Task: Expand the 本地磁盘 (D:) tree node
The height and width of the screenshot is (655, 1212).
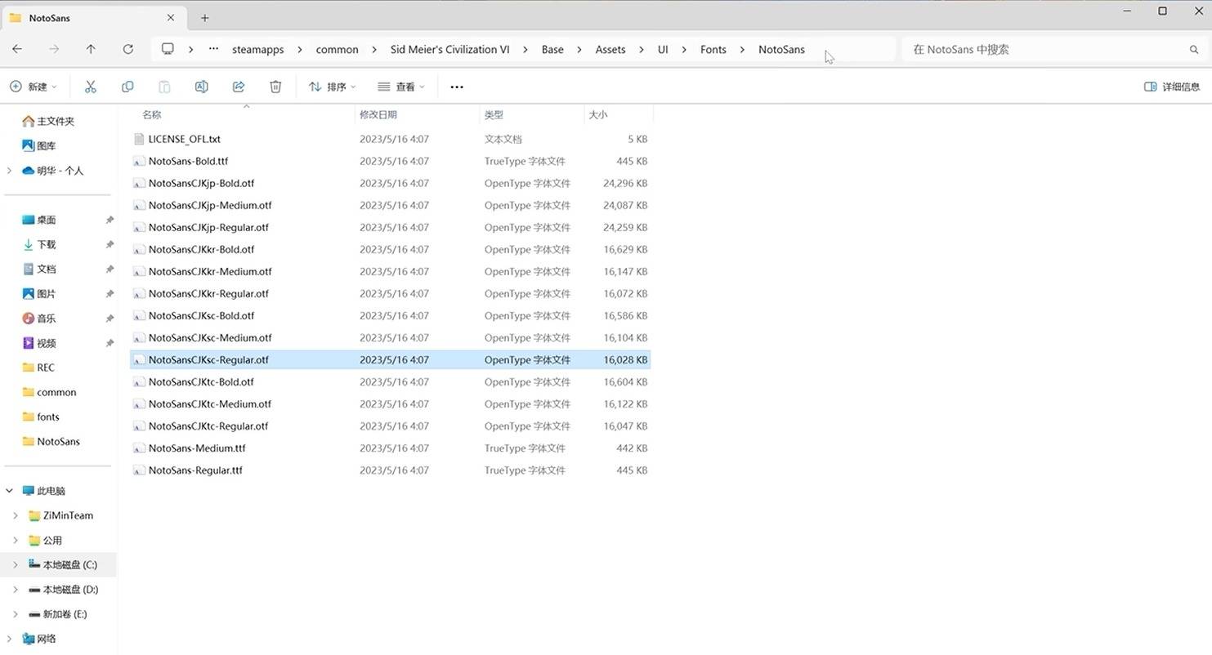Action: coord(15,590)
